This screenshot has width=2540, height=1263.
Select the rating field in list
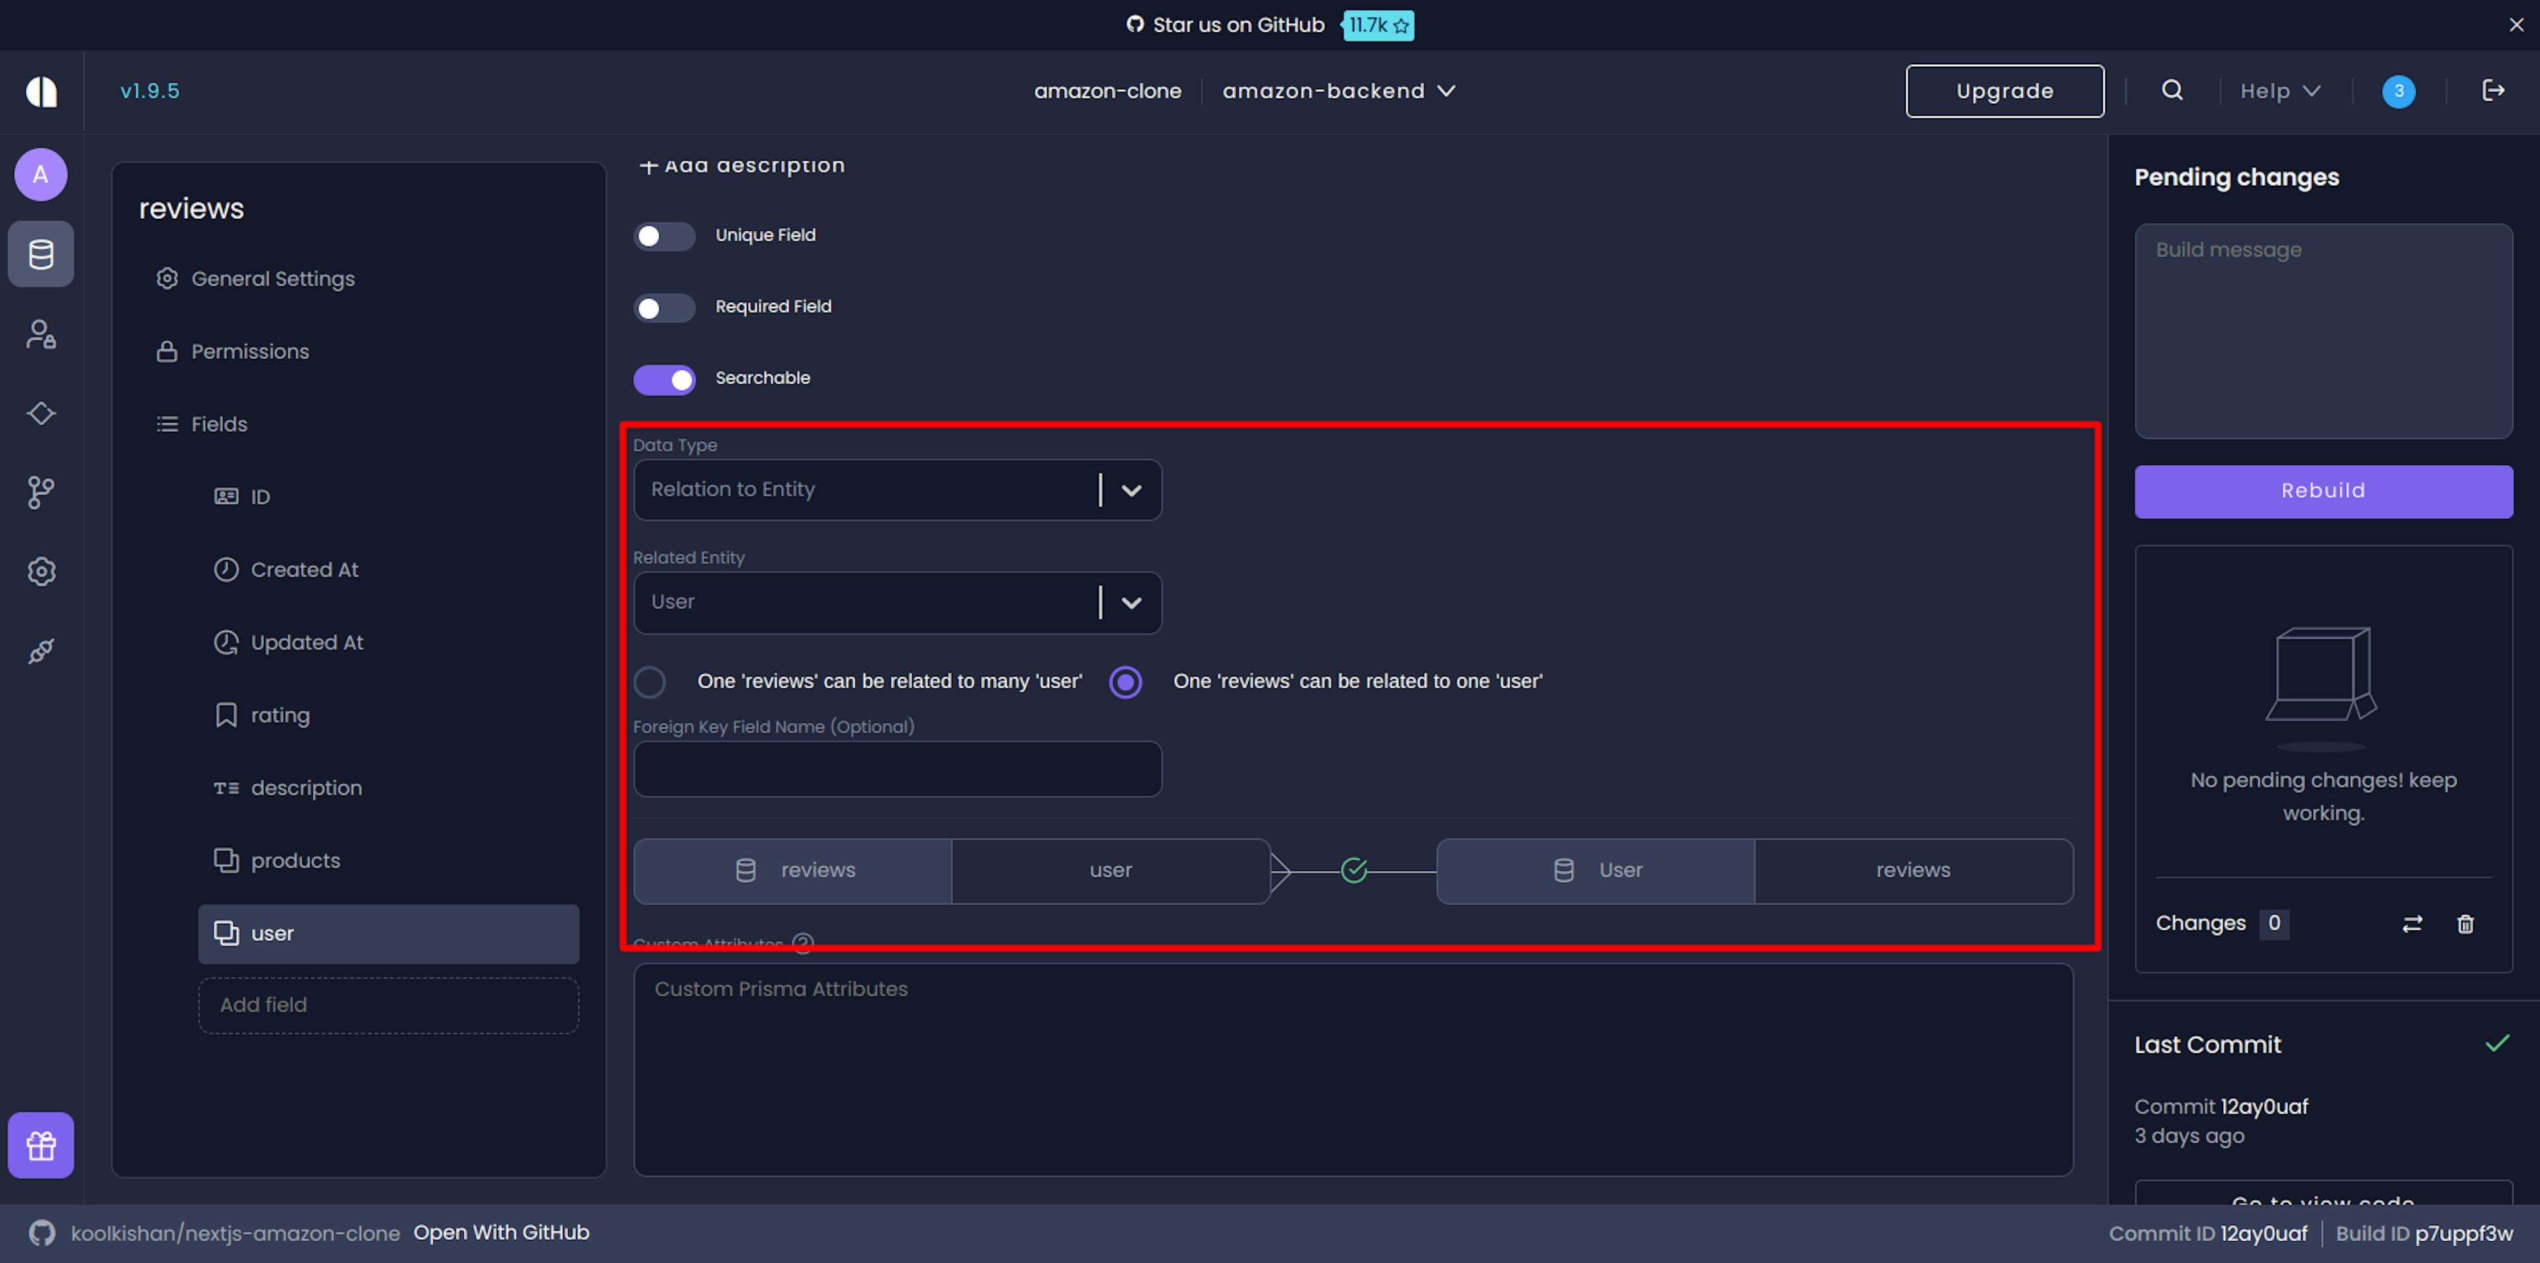coord(280,715)
